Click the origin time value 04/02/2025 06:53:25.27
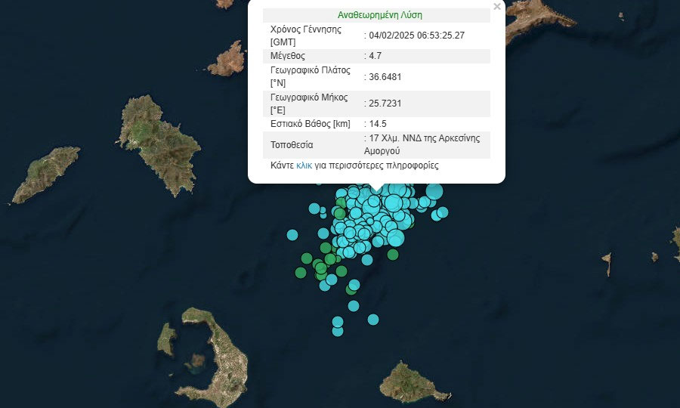The height and width of the screenshot is (408, 680). [x=416, y=35]
